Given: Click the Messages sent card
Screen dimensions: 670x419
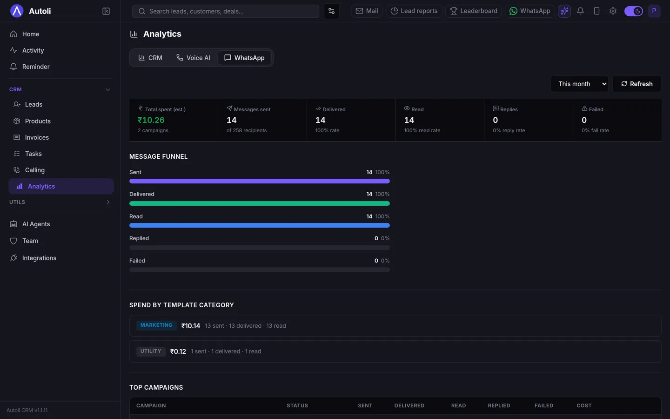Looking at the screenshot, I should 262,120.
